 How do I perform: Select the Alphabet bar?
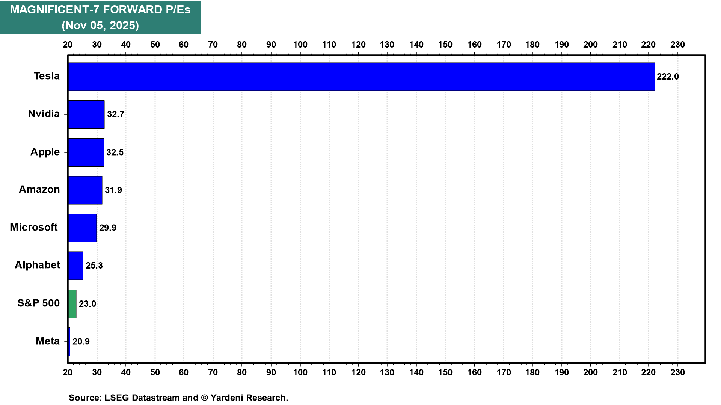pos(75,265)
